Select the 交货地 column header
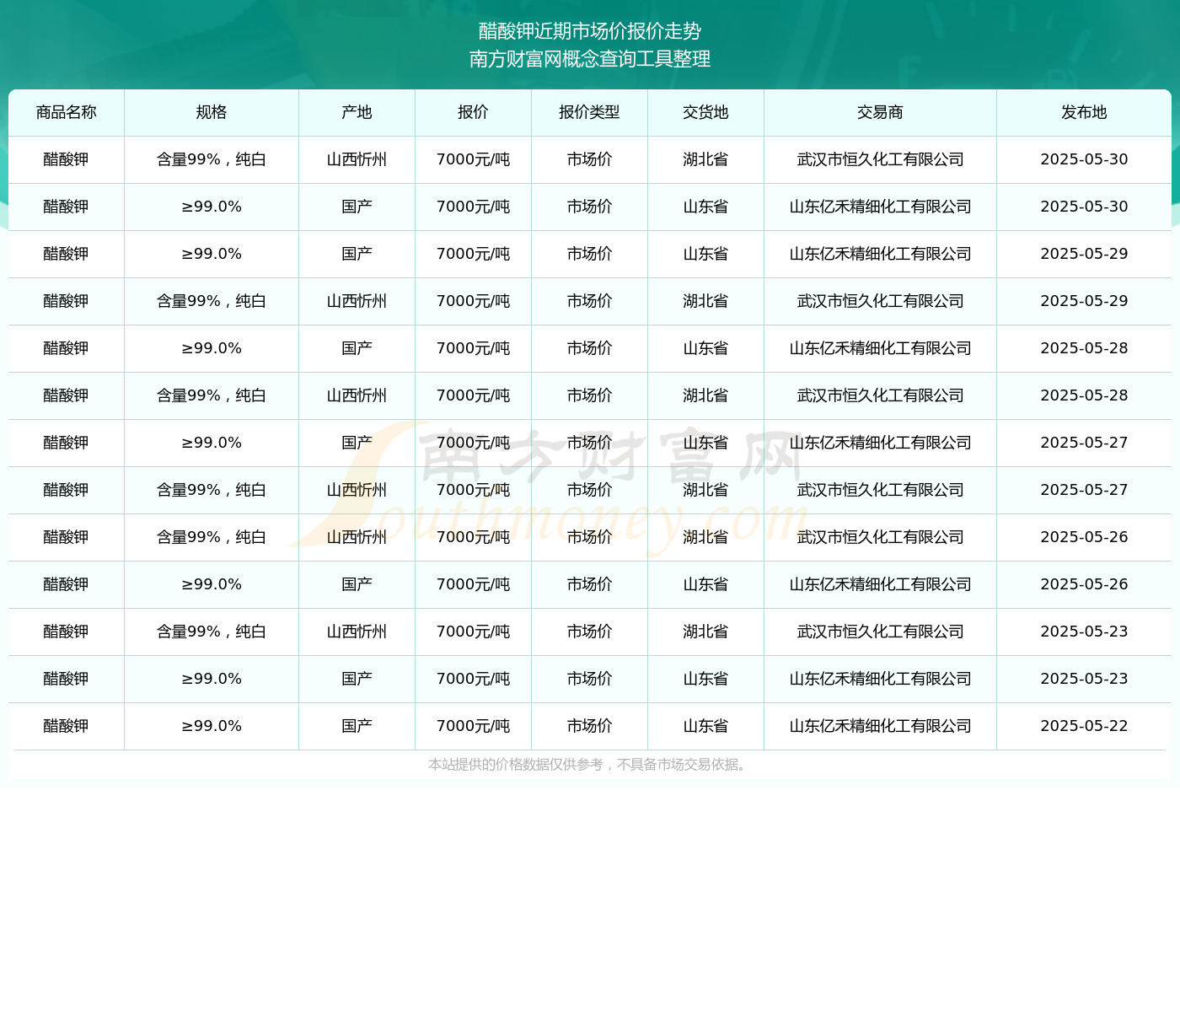 coord(706,112)
